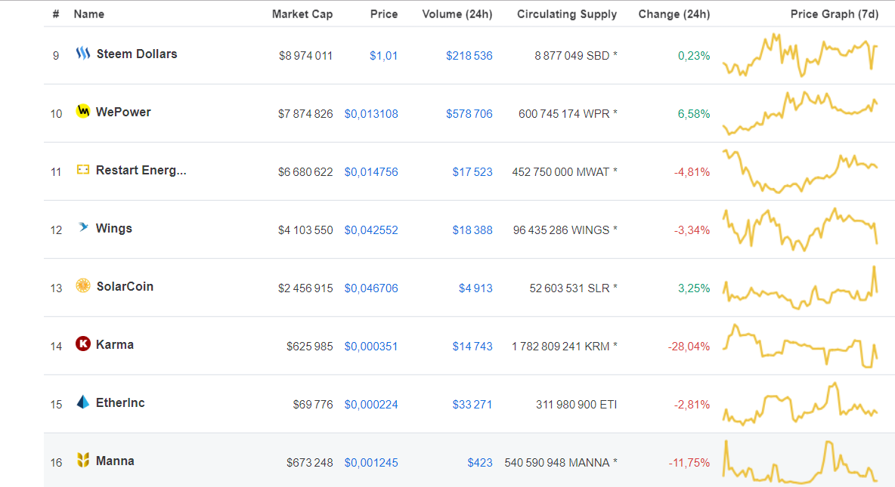895x487 pixels.
Task: Click WePower price $0,013108
Action: point(371,114)
